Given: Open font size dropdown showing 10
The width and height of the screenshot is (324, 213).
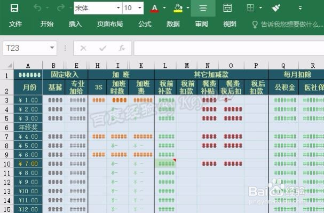Looking at the screenshot, I should point(140,8).
